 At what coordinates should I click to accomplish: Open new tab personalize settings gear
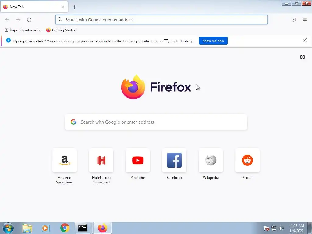(303, 57)
